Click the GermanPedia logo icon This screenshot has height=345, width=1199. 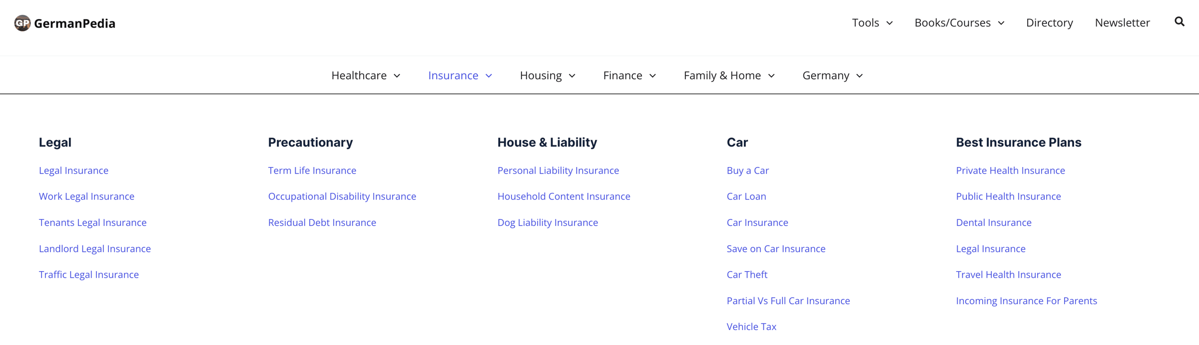[22, 23]
